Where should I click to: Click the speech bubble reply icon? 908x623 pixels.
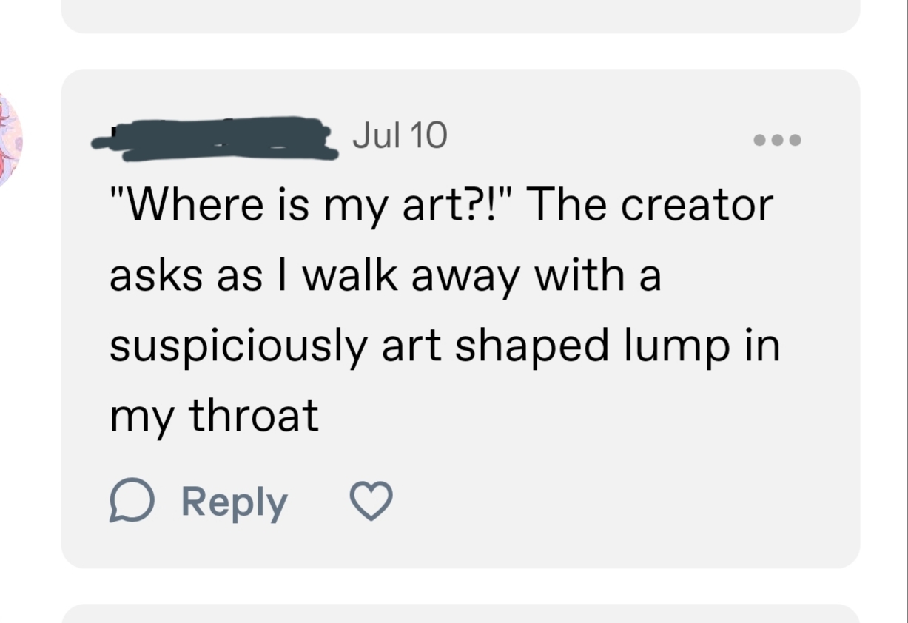pyautogui.click(x=132, y=502)
